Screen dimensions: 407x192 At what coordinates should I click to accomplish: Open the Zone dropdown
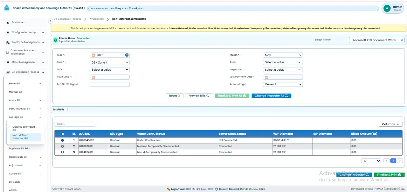(x=110, y=62)
